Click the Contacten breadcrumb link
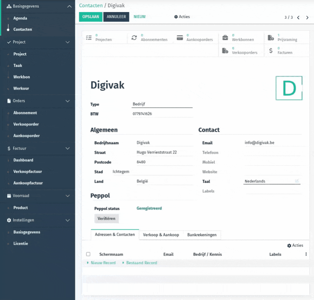Screen dimensions: 314x300 pos(91,5)
